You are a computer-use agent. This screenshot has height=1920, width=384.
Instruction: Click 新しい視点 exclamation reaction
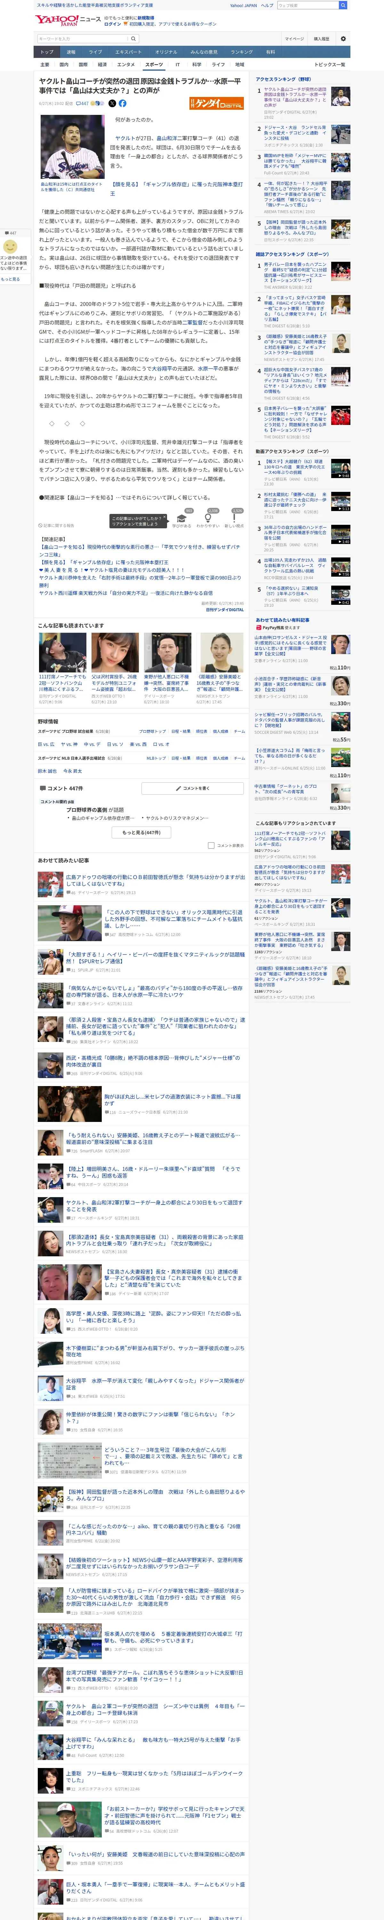point(234,518)
